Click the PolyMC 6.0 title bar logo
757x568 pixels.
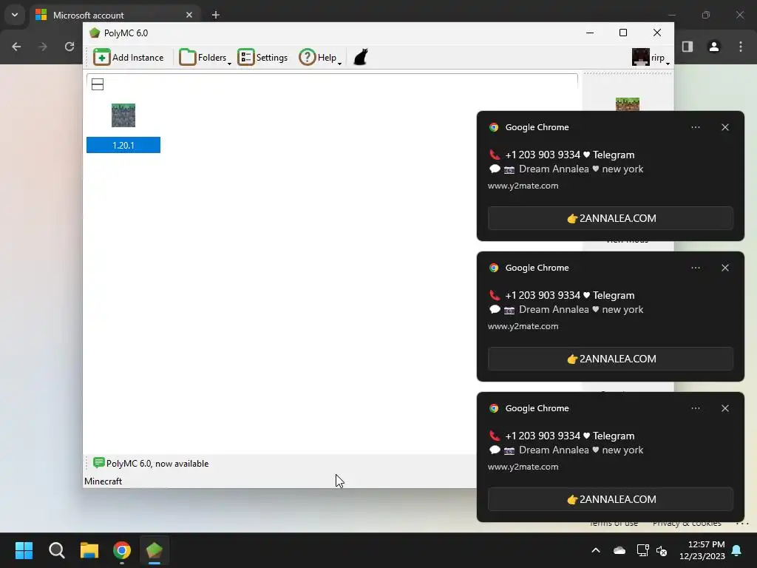click(x=95, y=33)
